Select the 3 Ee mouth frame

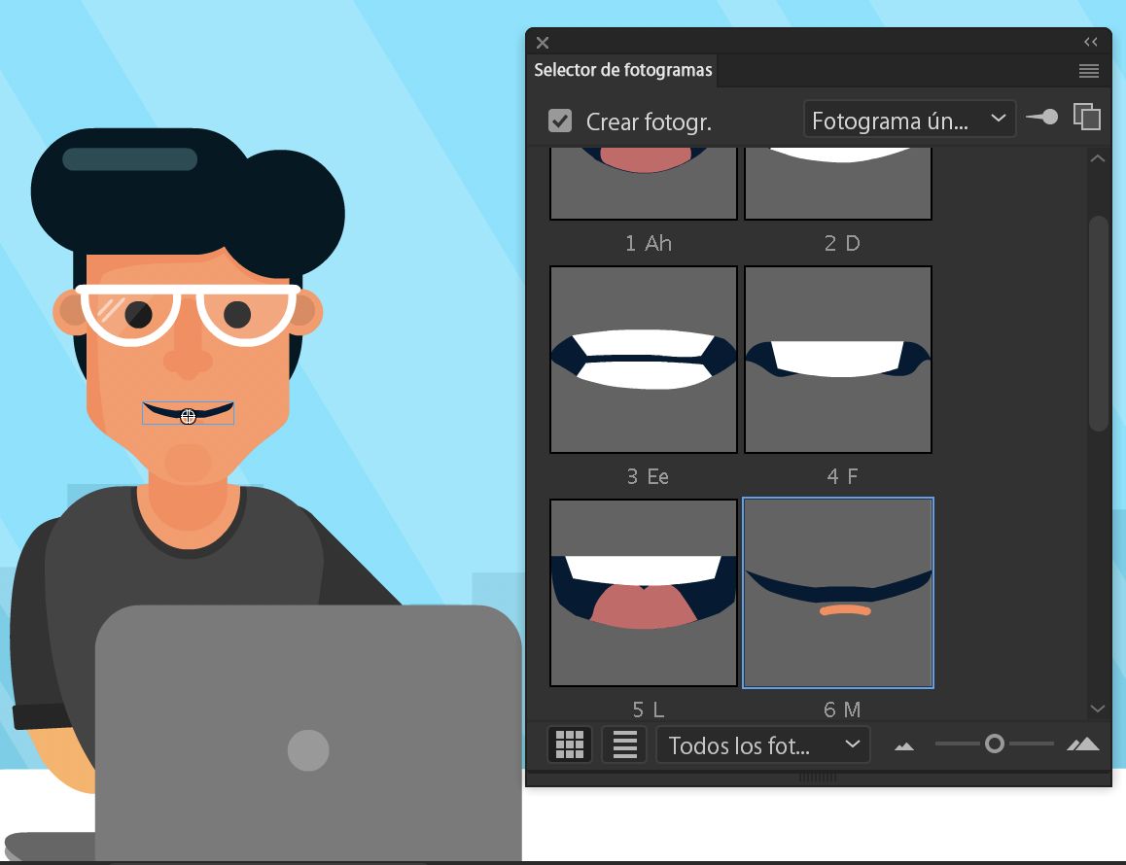pyautogui.click(x=643, y=359)
